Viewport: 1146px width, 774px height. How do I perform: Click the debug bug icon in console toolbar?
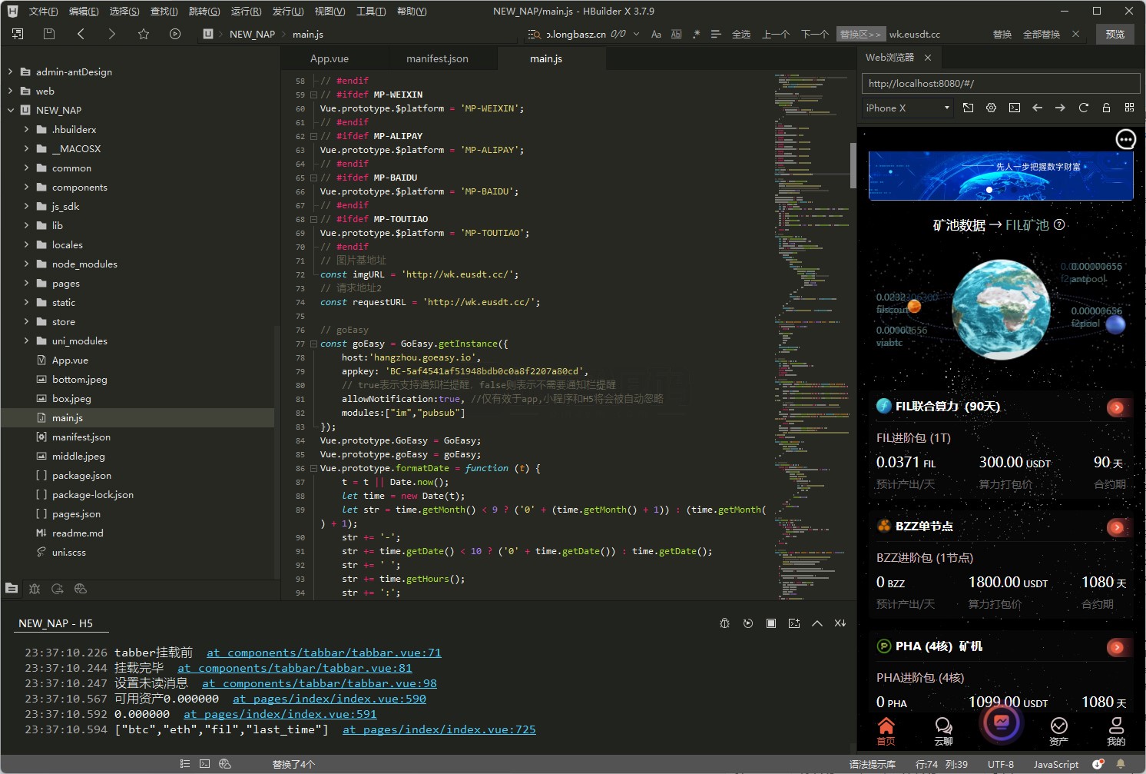pyautogui.click(x=724, y=623)
